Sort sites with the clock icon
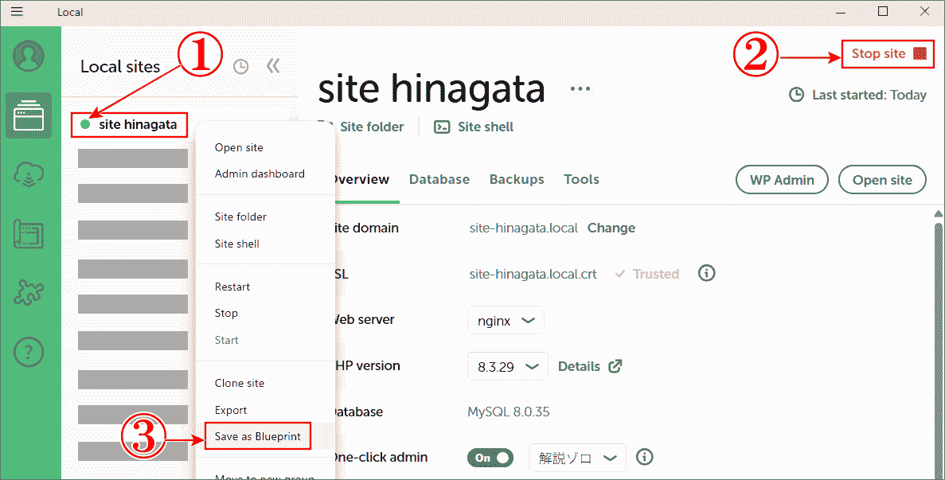This screenshot has height=480, width=945. 240,66
